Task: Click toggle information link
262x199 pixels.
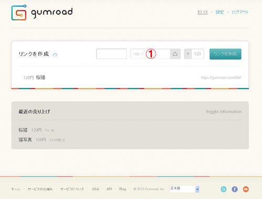Action: point(224,112)
